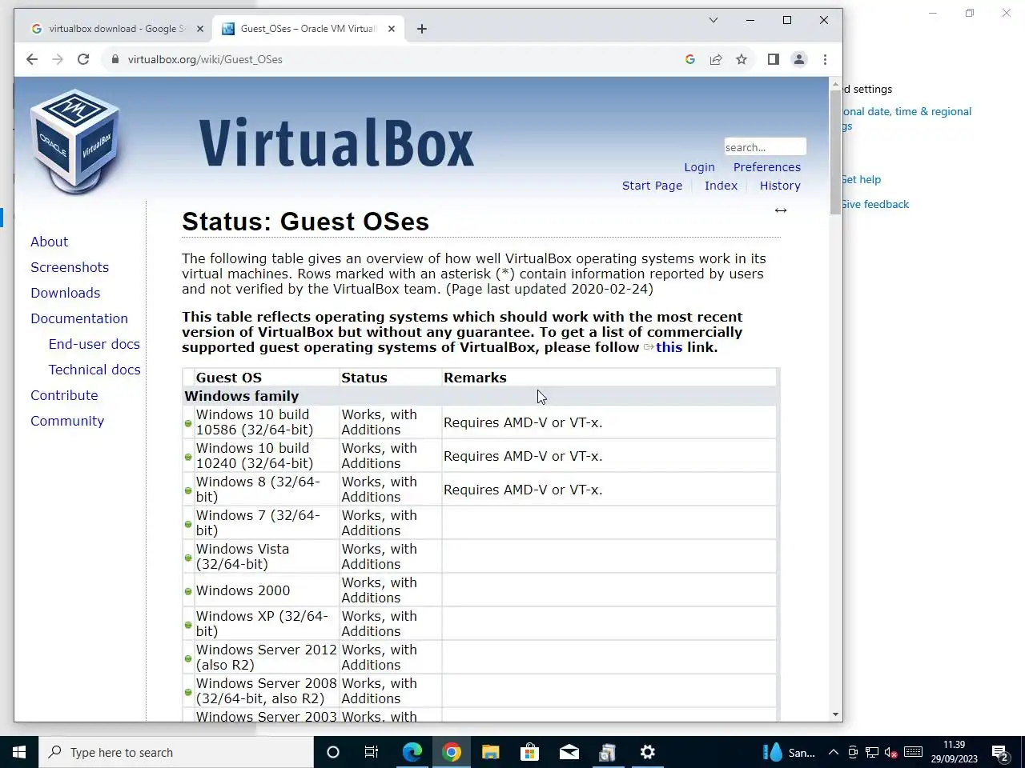Follow the 'this' link for supported OSes
Image resolution: width=1025 pixels, height=768 pixels.
(x=669, y=347)
